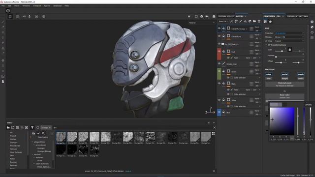Hide the Cobalt Pure copy 1 layer

pos(219,29)
